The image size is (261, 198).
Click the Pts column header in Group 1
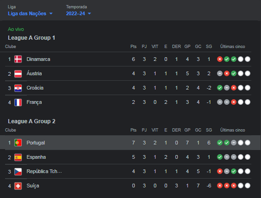pos(133,47)
